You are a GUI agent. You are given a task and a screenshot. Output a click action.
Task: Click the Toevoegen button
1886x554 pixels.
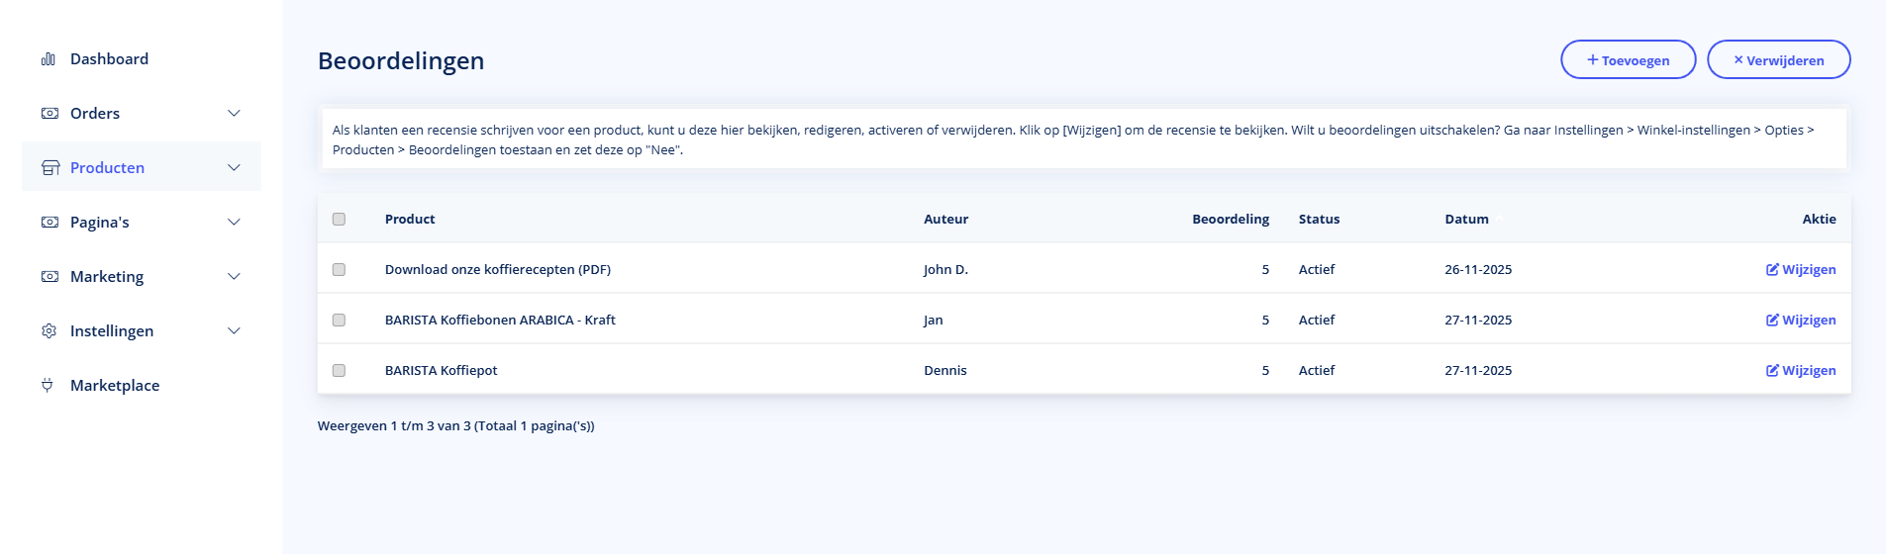click(x=1628, y=60)
